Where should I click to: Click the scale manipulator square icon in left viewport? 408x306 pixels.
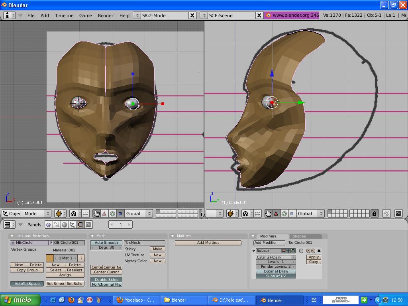click(x=120, y=214)
